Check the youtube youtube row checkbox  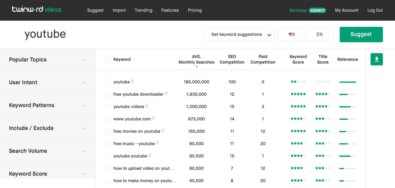pyautogui.click(x=108, y=156)
